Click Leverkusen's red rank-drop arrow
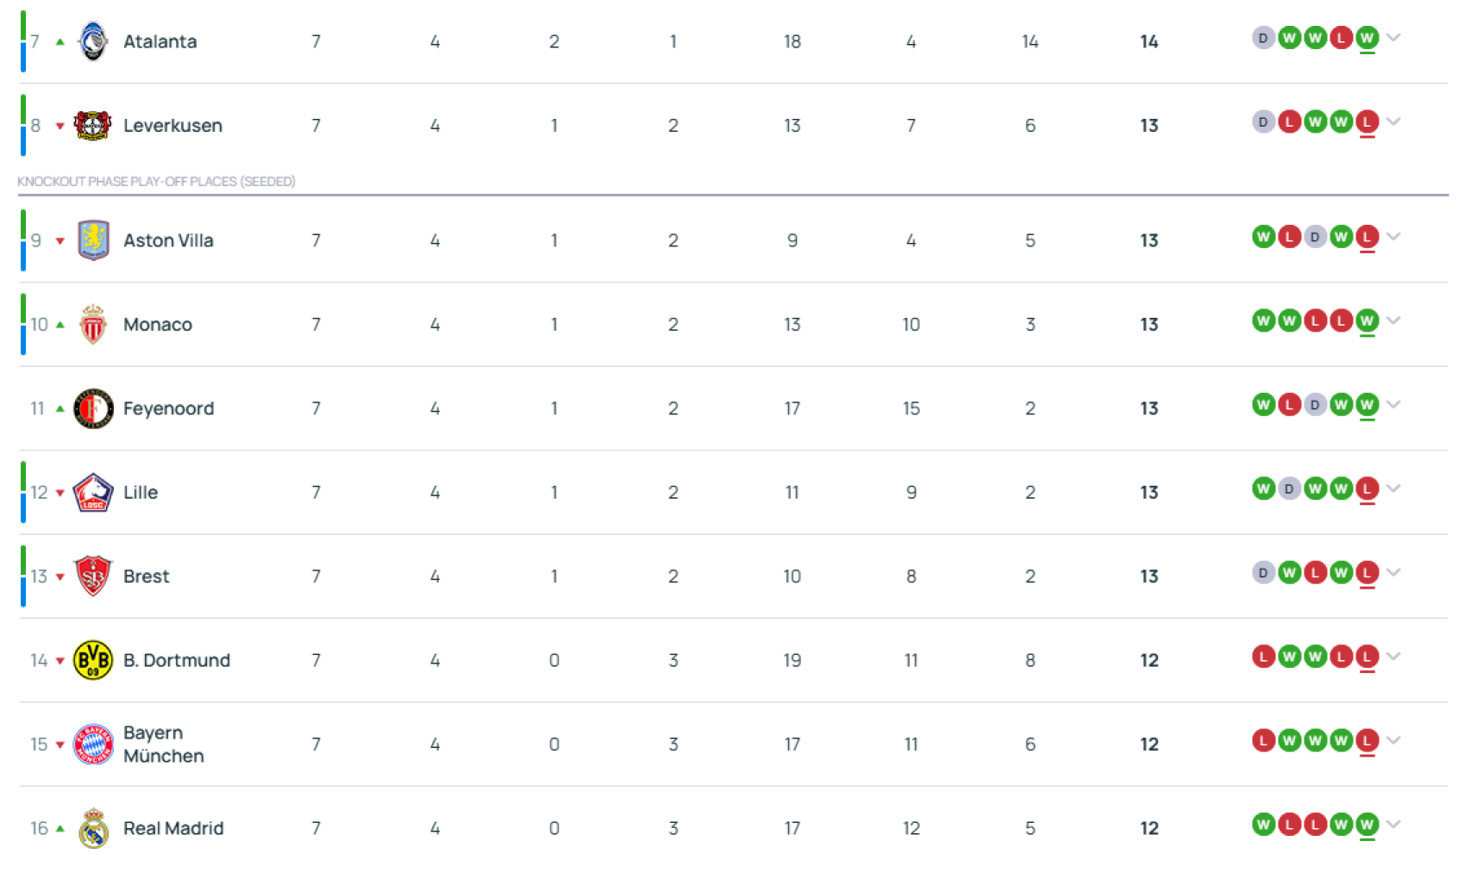 [58, 125]
